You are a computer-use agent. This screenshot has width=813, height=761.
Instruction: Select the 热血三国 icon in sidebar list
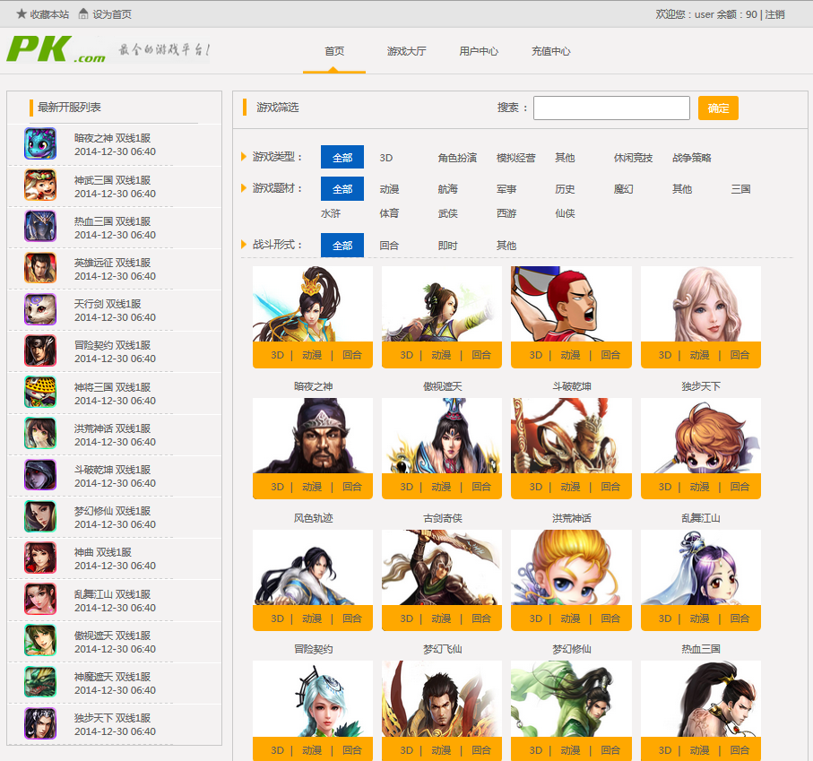point(40,227)
